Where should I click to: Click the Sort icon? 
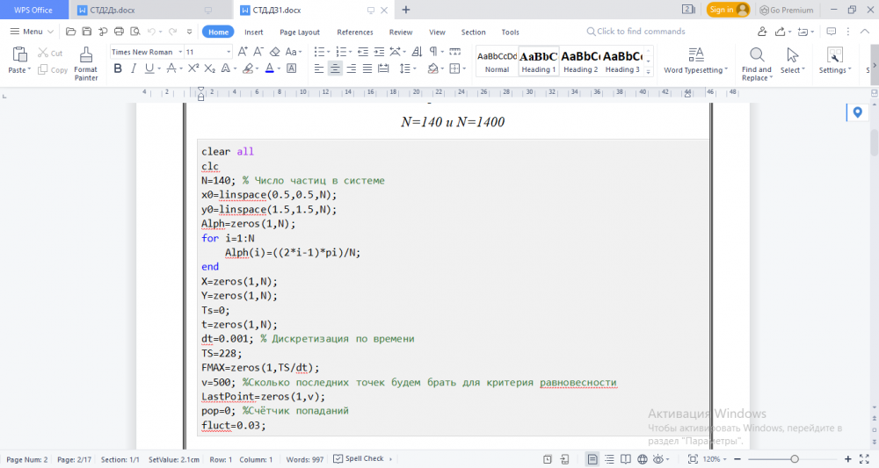pyautogui.click(x=417, y=52)
